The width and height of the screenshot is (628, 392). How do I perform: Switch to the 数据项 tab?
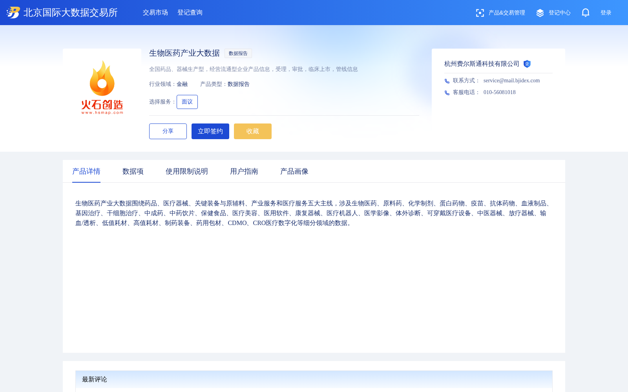[x=133, y=171]
